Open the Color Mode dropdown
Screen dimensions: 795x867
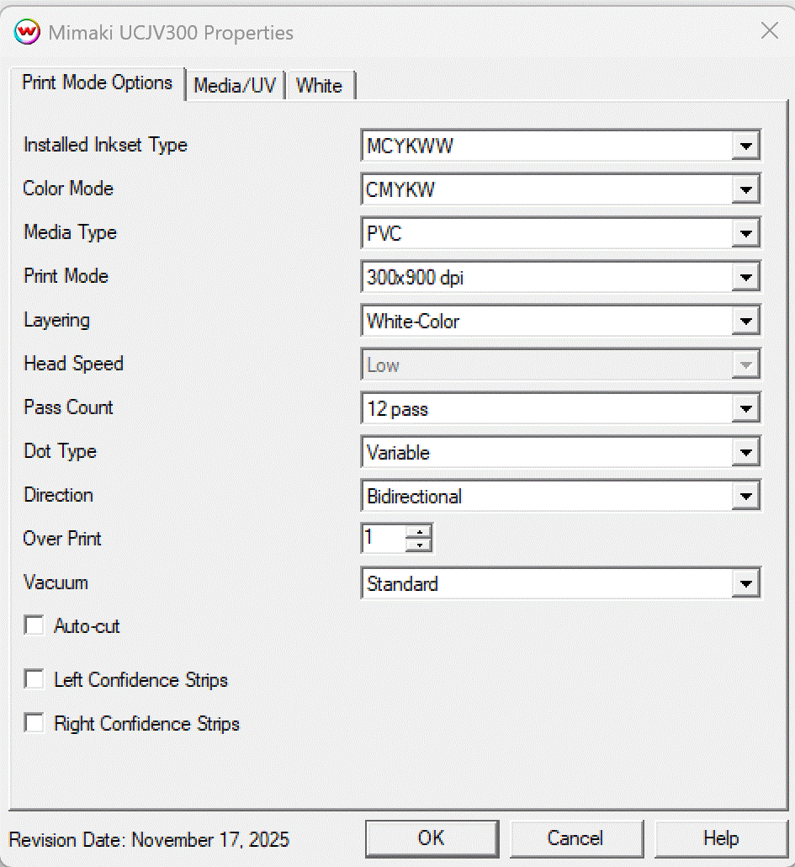tap(745, 190)
